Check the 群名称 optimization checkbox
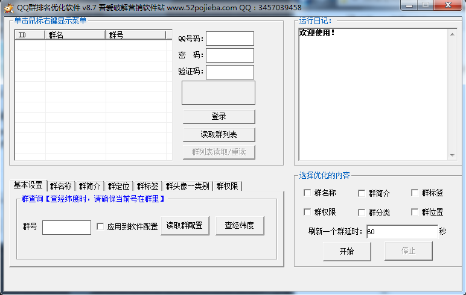This screenshot has height=295, width=466. (x=307, y=193)
